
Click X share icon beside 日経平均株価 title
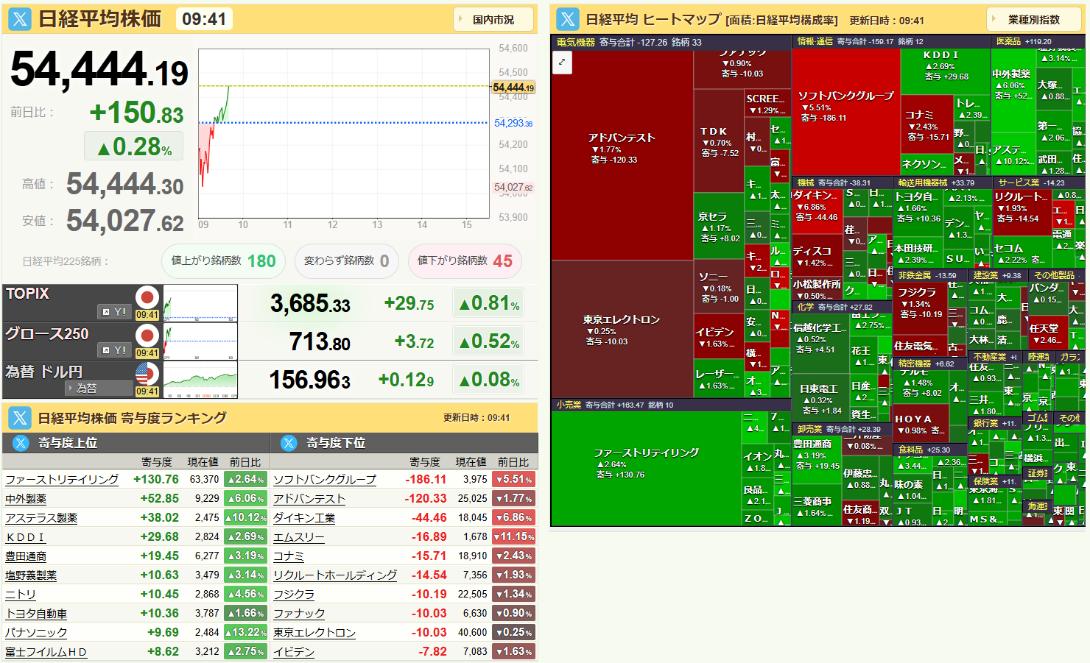20,19
